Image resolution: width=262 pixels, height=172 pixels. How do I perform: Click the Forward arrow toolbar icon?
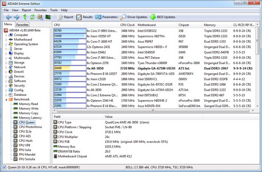[x=16, y=17]
